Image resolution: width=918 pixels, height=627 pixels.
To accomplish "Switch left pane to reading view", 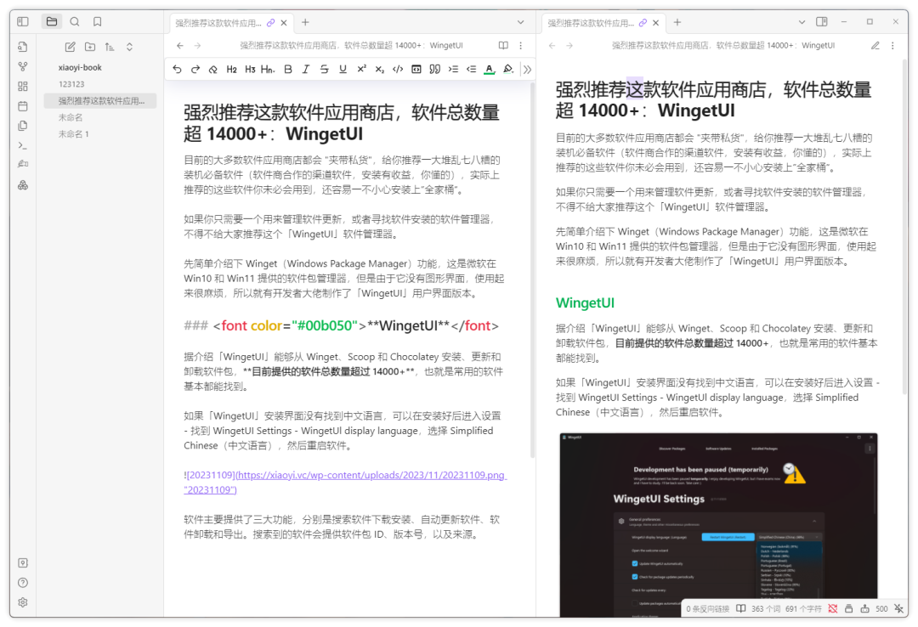I will point(503,45).
